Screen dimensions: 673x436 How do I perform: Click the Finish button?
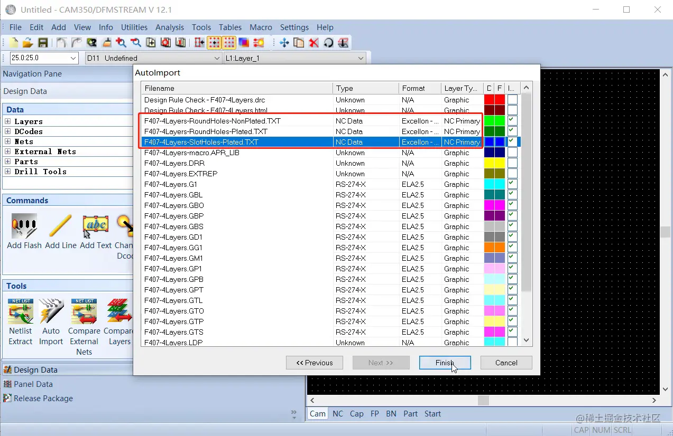coord(445,363)
